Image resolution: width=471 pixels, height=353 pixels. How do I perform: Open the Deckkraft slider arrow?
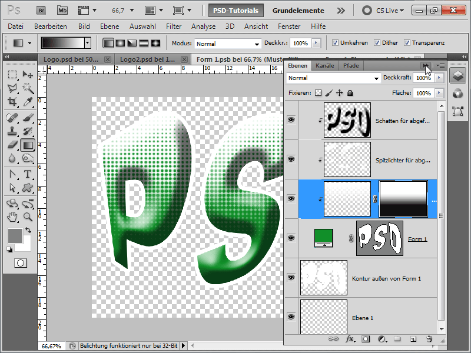pos(439,78)
